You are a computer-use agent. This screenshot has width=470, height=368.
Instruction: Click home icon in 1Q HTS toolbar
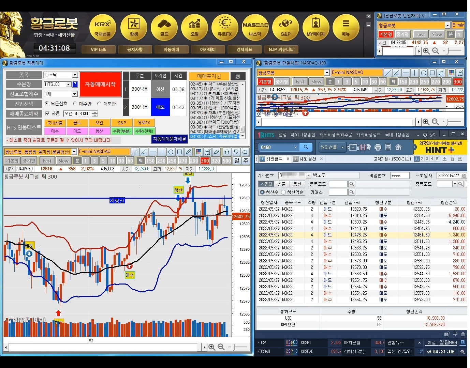pyautogui.click(x=398, y=147)
